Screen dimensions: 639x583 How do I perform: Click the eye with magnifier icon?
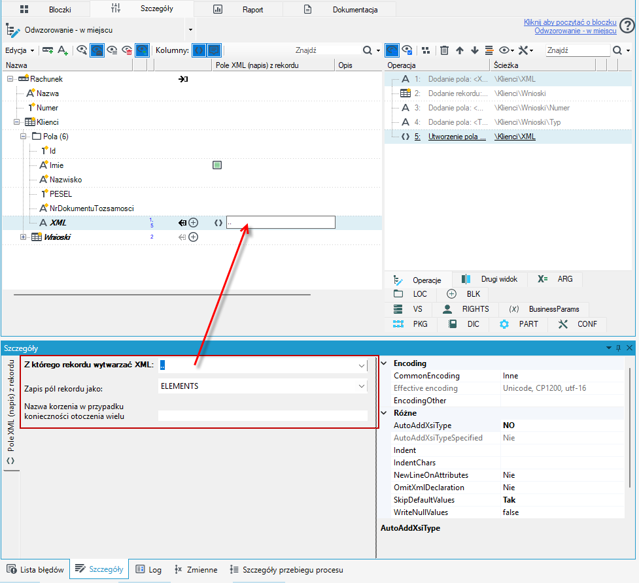[82, 50]
